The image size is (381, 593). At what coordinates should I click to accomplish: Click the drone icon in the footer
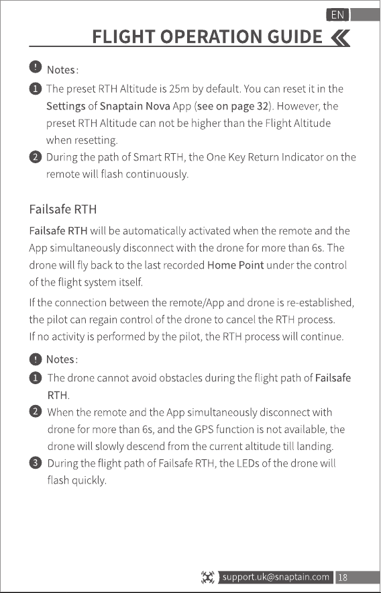coord(208,578)
